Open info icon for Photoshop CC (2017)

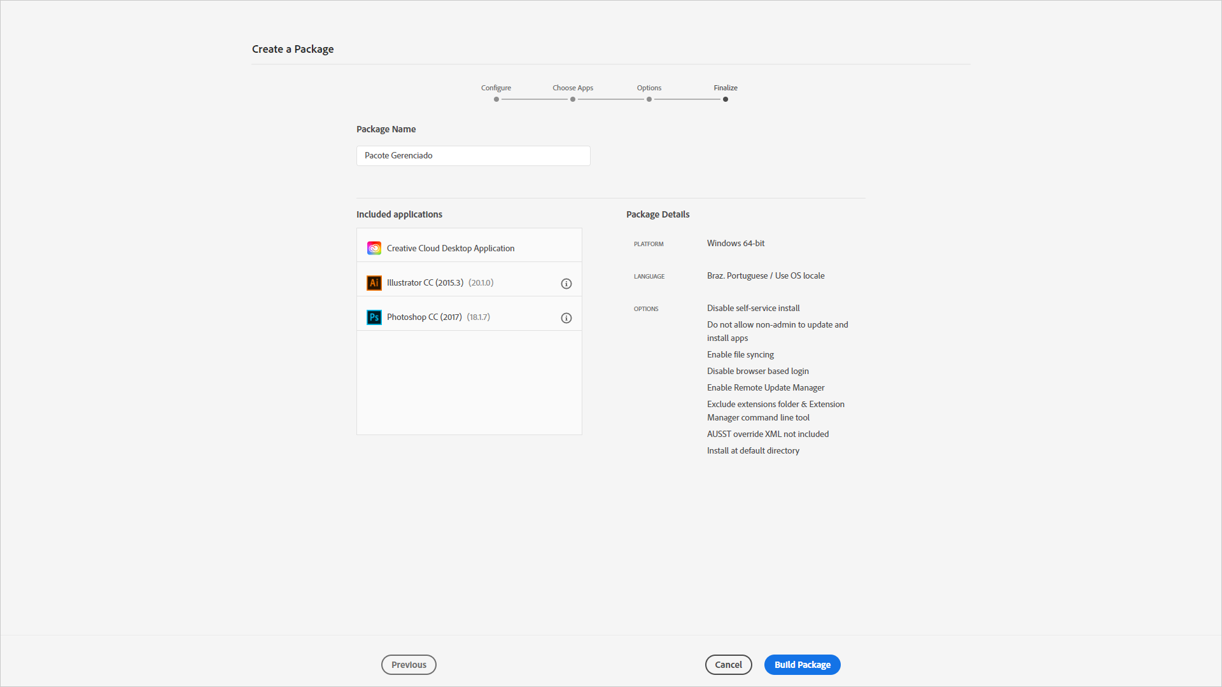pyautogui.click(x=566, y=318)
